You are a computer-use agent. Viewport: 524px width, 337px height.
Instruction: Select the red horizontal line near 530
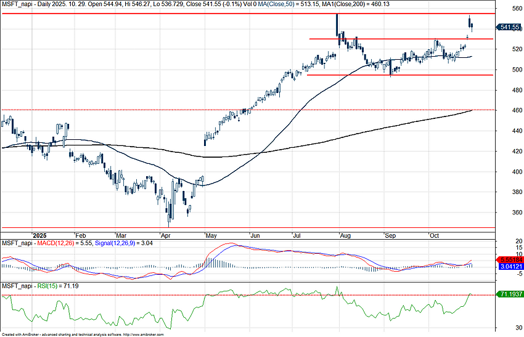pyautogui.click(x=401, y=39)
